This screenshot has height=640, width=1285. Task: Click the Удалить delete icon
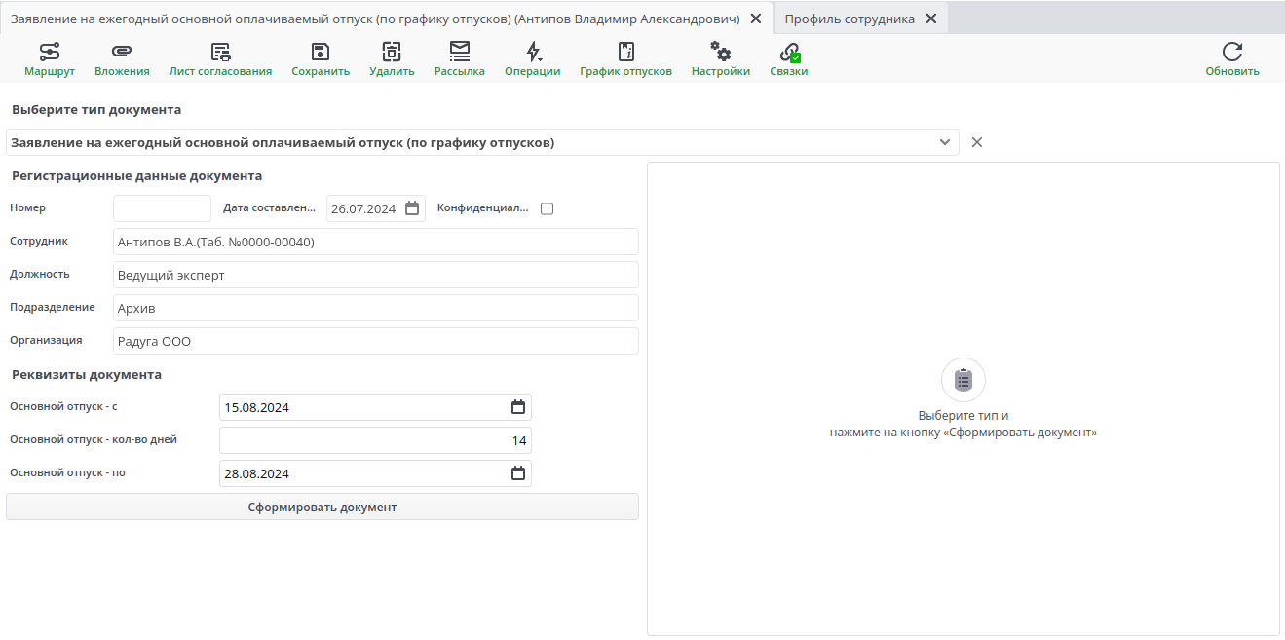[x=392, y=59]
